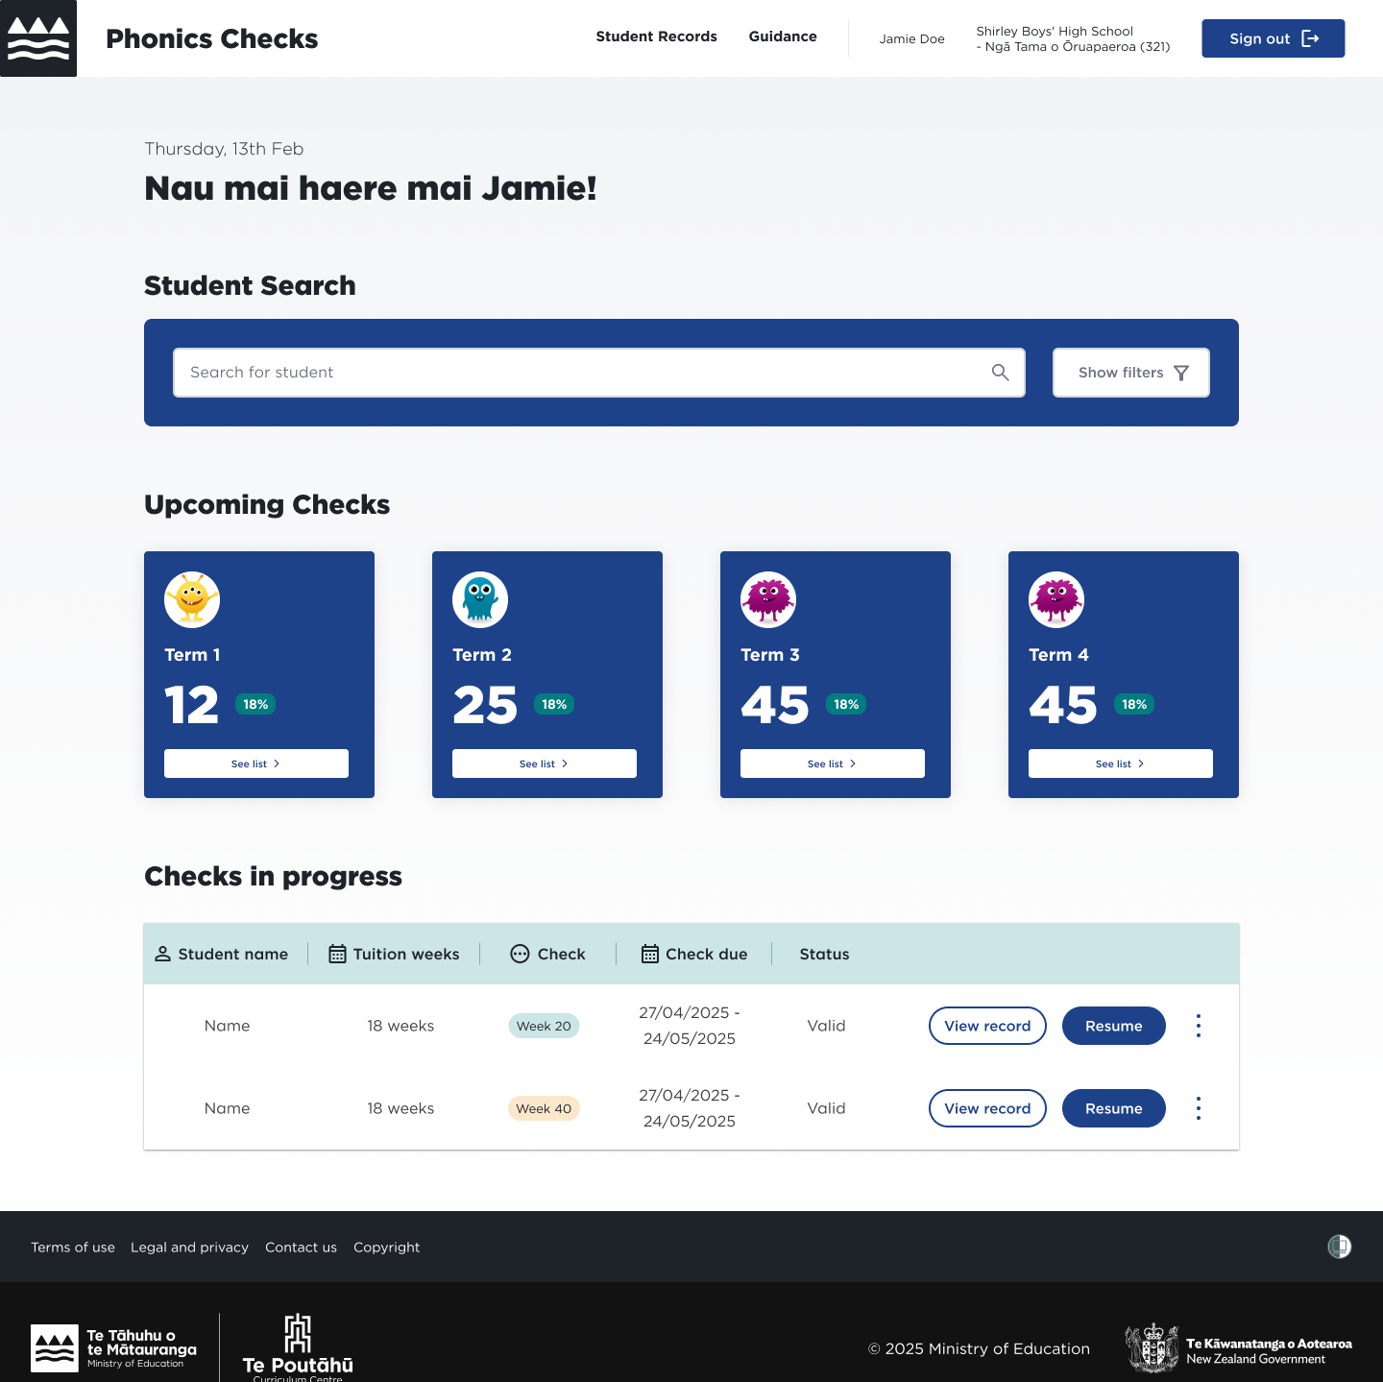1383x1382 pixels.
Task: Go to the Guidance page
Action: coord(783,36)
